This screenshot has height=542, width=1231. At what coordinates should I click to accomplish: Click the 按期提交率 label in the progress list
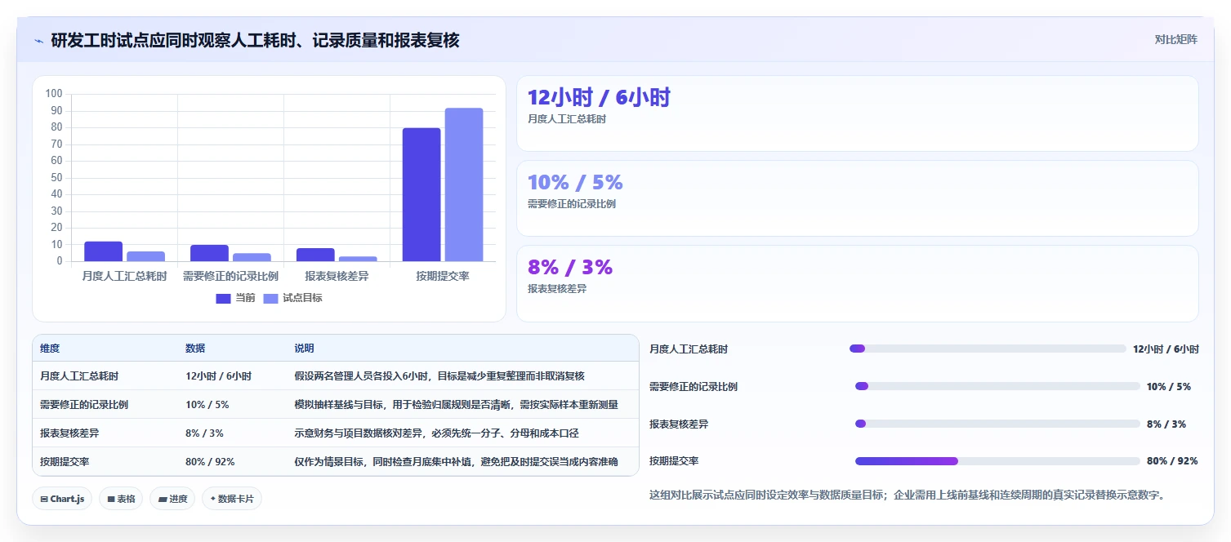[674, 461]
